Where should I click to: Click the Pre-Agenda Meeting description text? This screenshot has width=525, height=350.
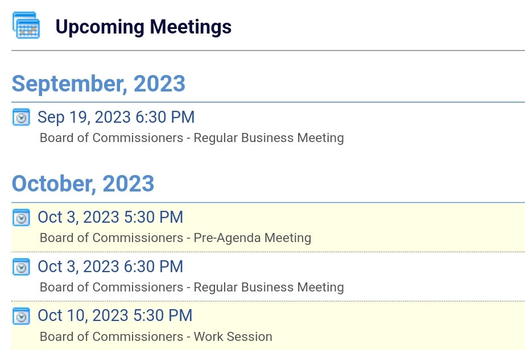pyautogui.click(x=175, y=238)
